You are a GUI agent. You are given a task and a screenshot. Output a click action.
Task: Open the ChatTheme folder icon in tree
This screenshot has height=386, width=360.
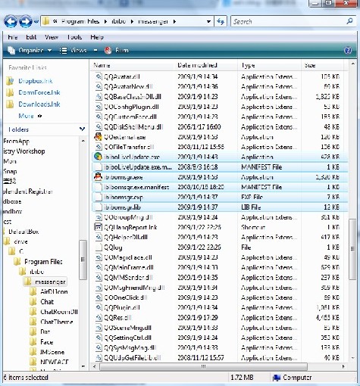[x=33, y=322]
